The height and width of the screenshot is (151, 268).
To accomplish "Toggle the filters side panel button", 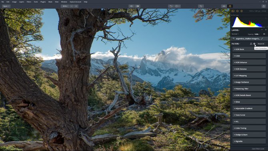I will tap(230, 6).
